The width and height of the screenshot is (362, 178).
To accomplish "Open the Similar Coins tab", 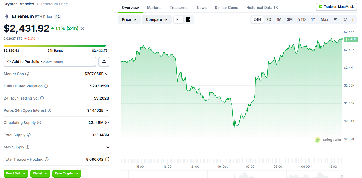I will point(226,8).
